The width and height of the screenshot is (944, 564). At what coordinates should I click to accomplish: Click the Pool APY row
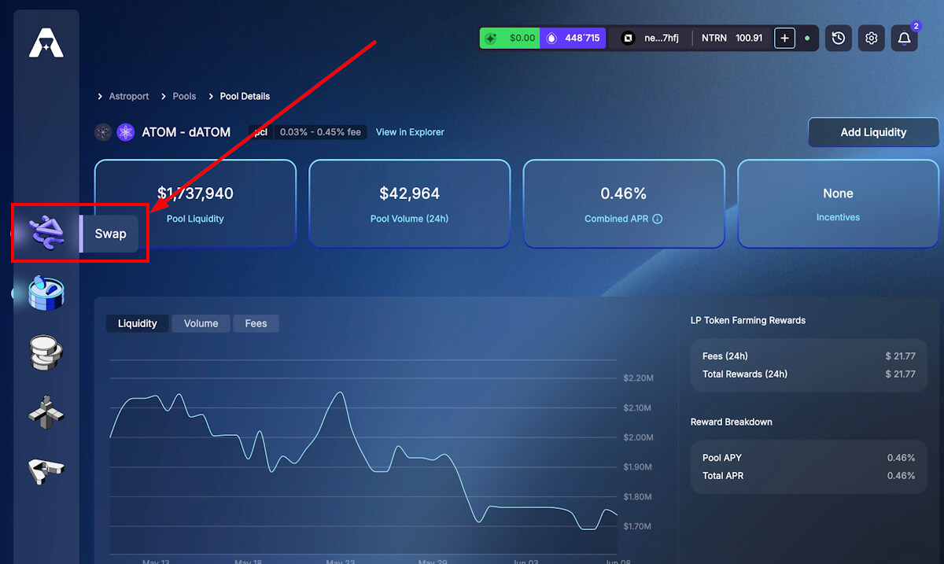[809, 458]
